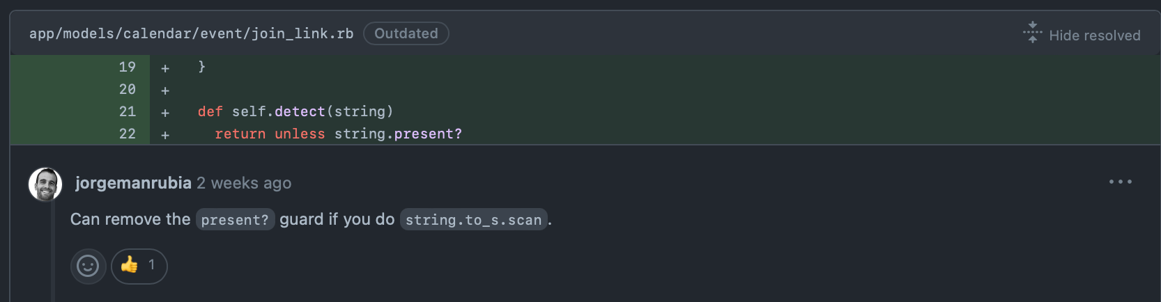1161x302 pixels.
Task: Click the "Can remove the" comment text
Action: click(130, 219)
